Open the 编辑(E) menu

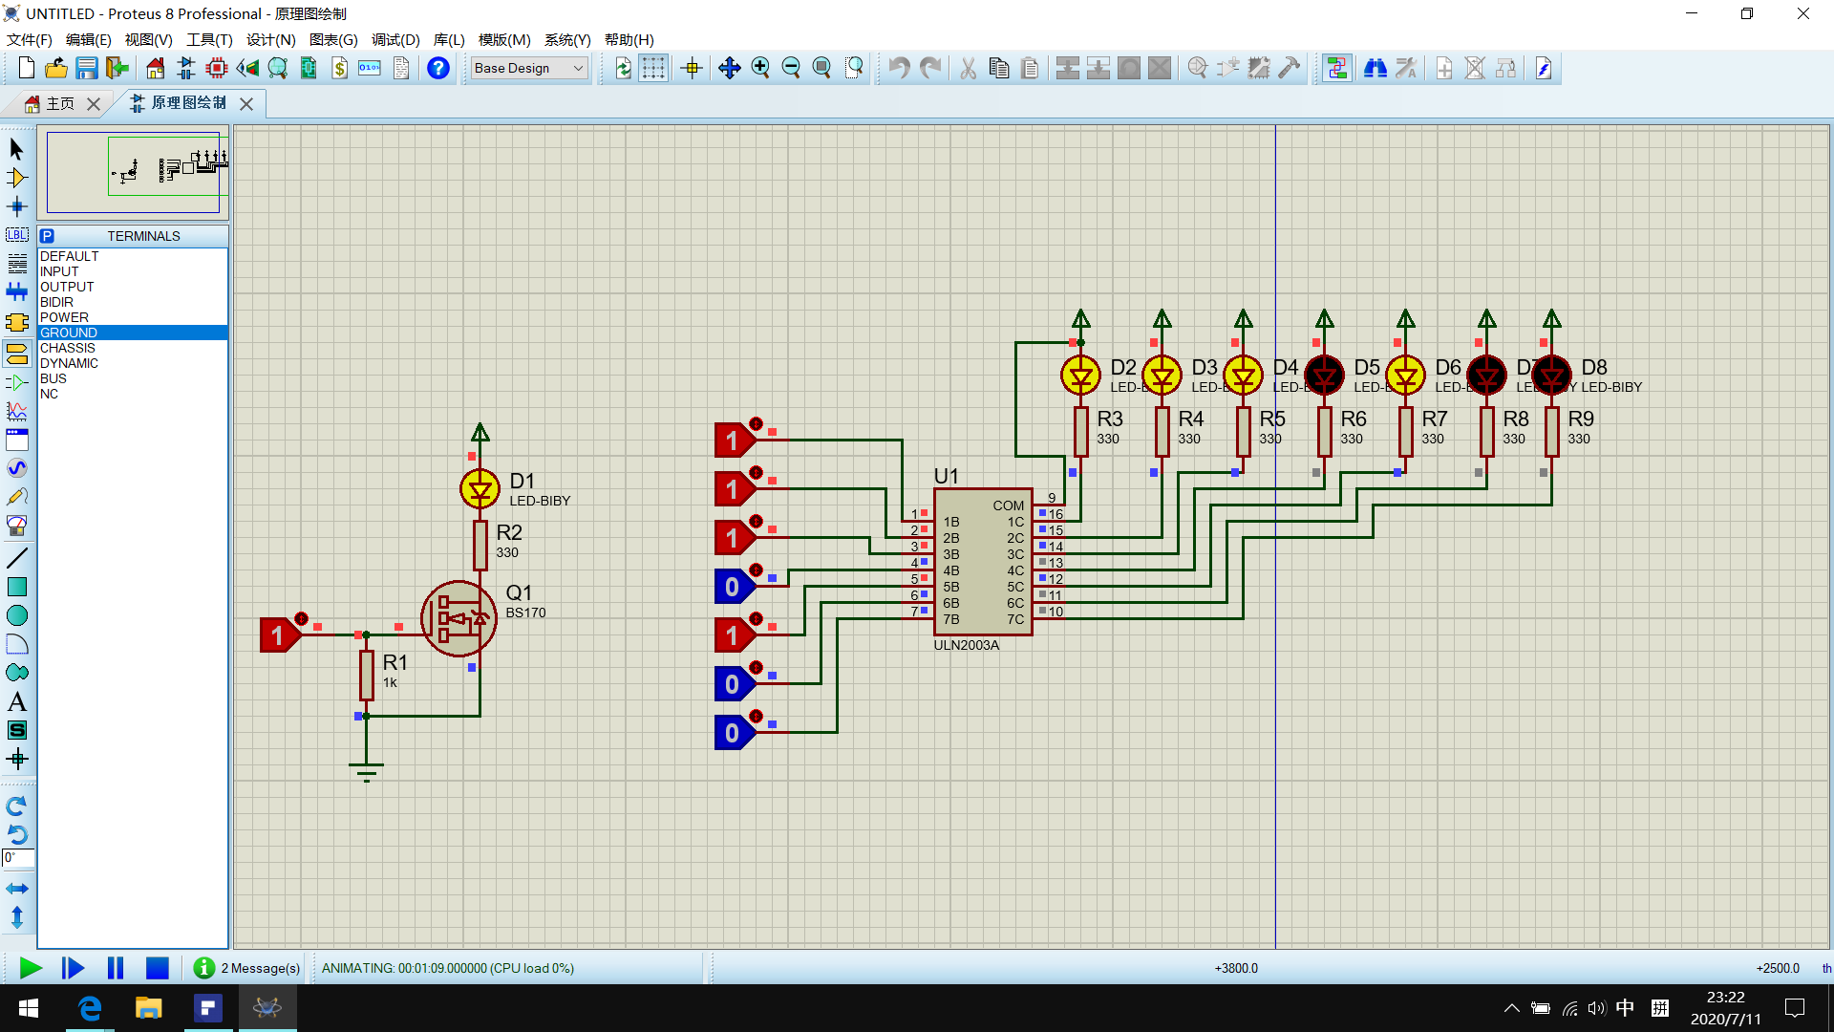click(x=88, y=39)
